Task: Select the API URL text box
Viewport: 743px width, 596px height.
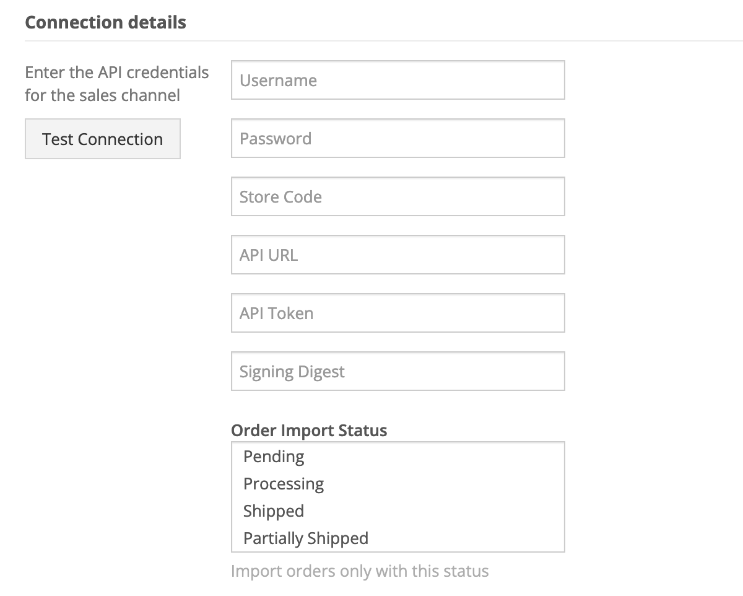Action: 398,255
